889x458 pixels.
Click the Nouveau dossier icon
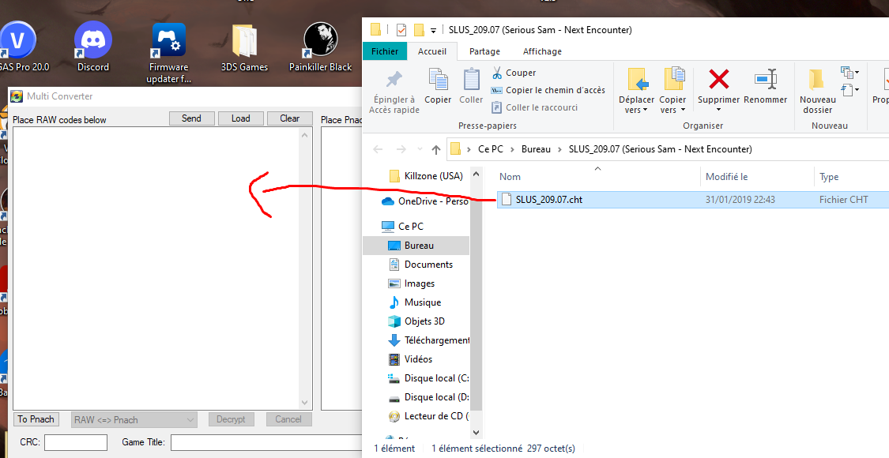tap(817, 79)
